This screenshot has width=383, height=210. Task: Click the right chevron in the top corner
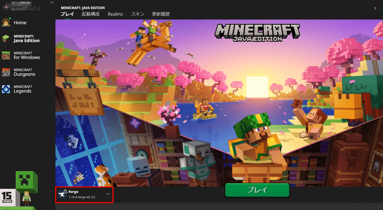[x=375, y=8]
